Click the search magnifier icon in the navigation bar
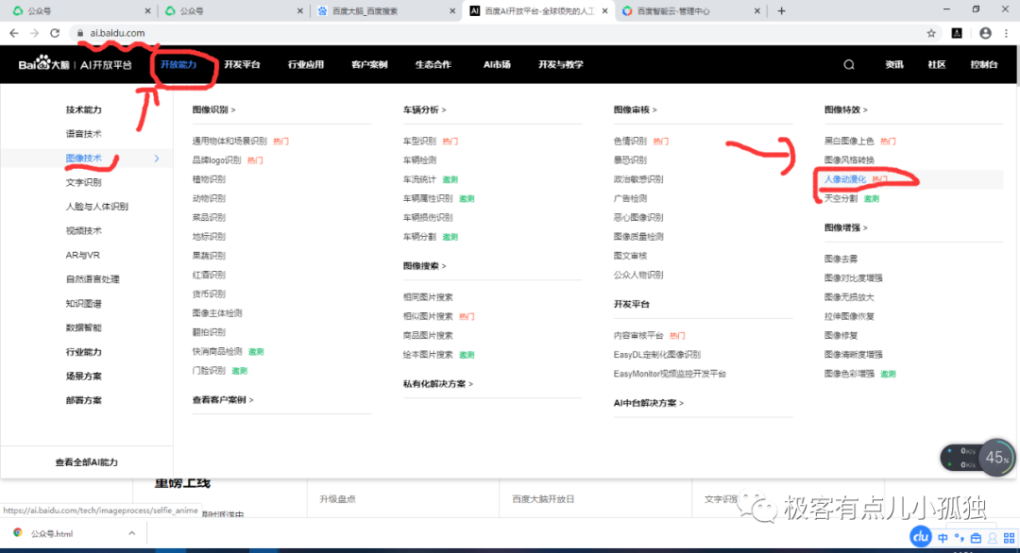This screenshot has width=1020, height=553. pos(848,64)
